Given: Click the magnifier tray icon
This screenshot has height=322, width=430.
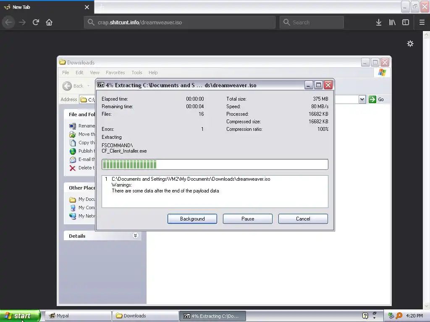Looking at the screenshot, I should point(399,316).
